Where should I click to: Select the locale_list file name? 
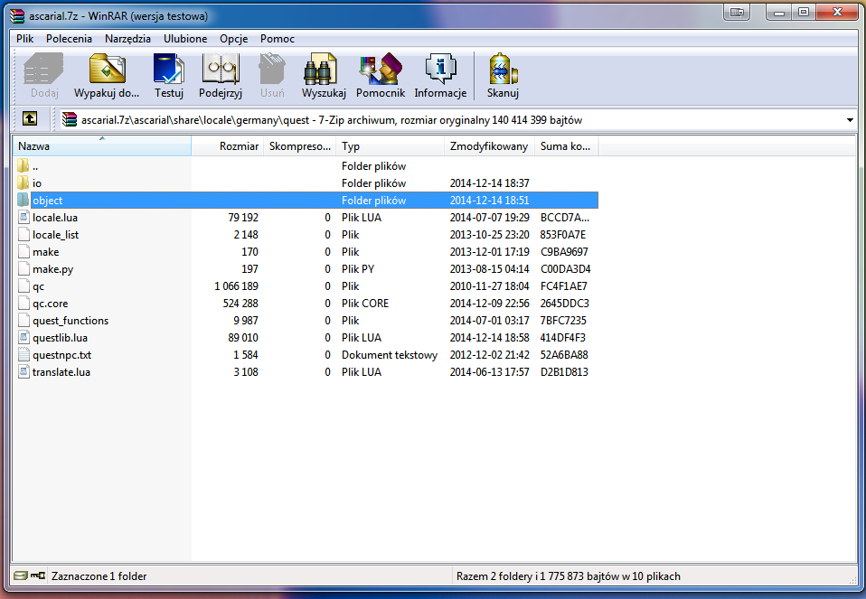55,235
